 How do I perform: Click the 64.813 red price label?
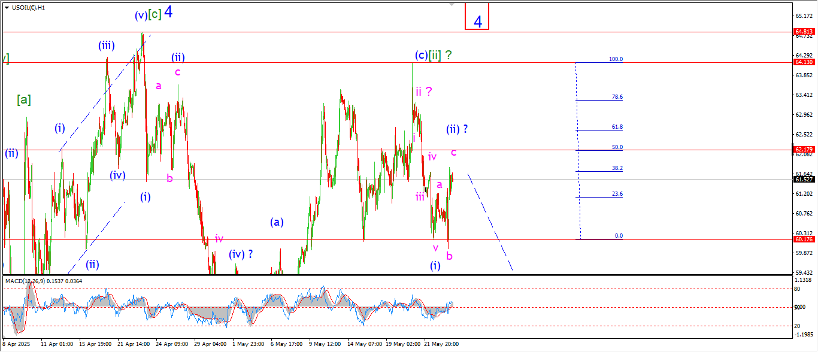(x=803, y=31)
